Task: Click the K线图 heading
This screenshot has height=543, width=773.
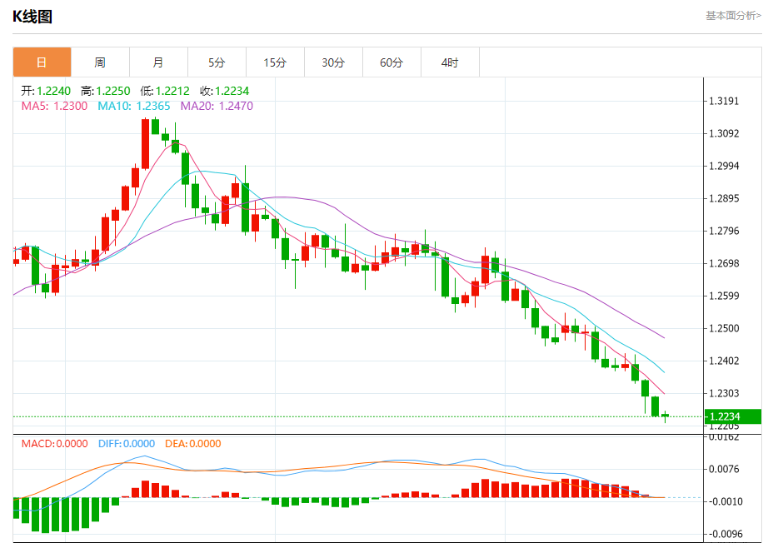Action: (x=32, y=17)
